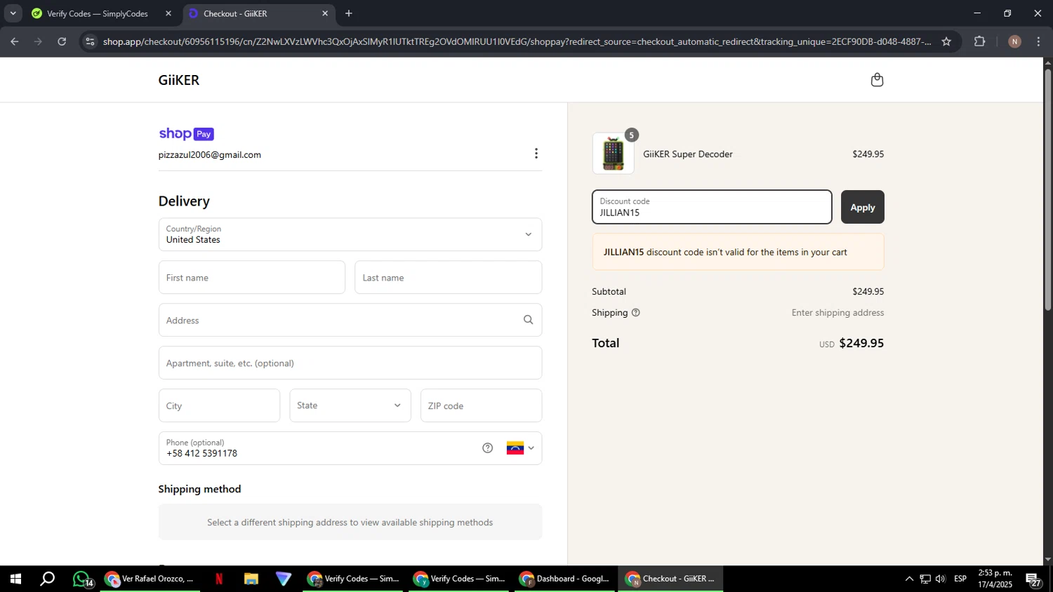Open WhatsApp from the taskbar
This screenshot has height=592, width=1053.
coord(83,579)
